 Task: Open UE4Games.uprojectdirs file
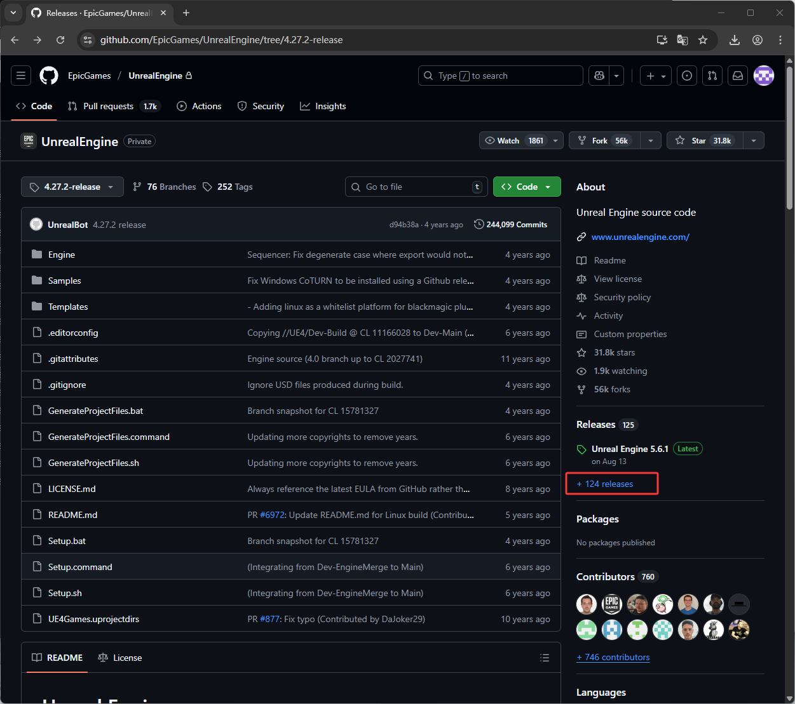click(x=94, y=619)
